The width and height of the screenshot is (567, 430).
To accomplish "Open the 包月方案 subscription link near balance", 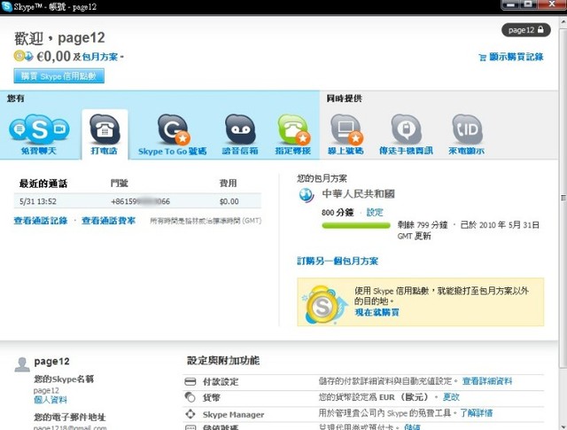I will 100,57.
